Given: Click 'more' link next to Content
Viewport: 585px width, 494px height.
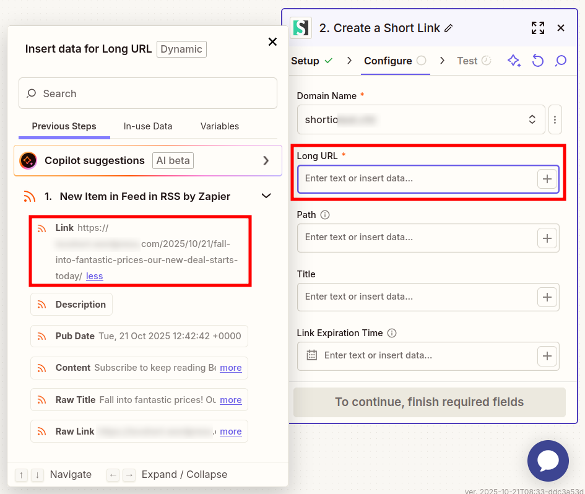Looking at the screenshot, I should [230, 368].
